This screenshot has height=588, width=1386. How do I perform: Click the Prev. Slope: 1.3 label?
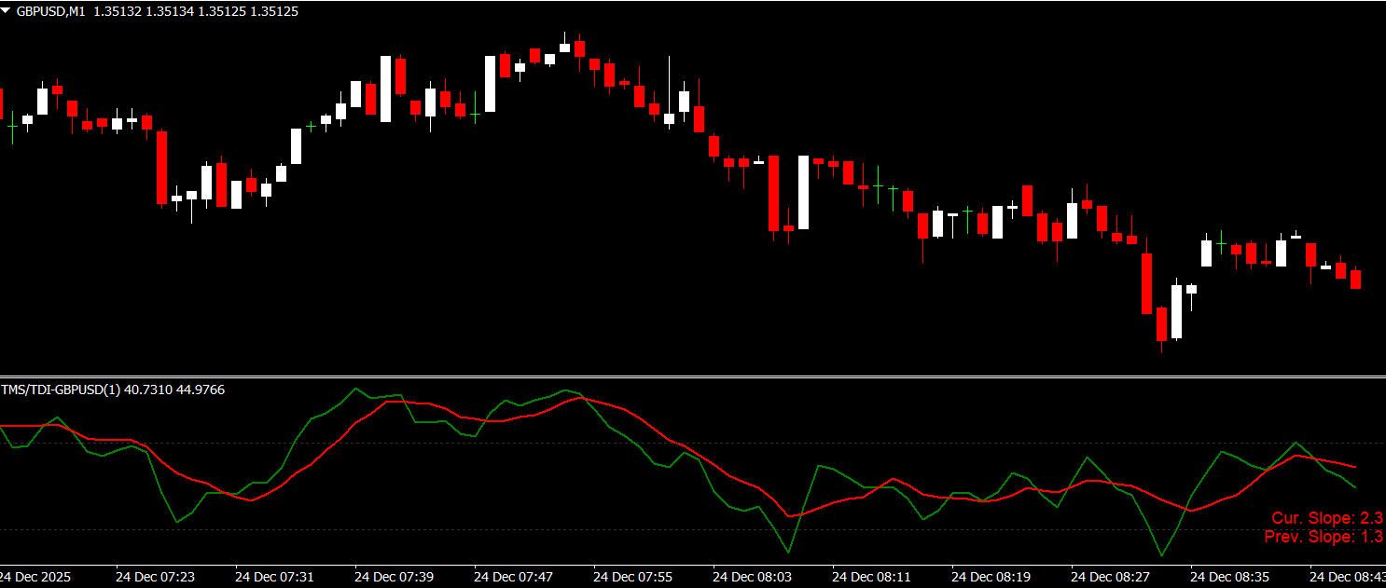point(1323,537)
